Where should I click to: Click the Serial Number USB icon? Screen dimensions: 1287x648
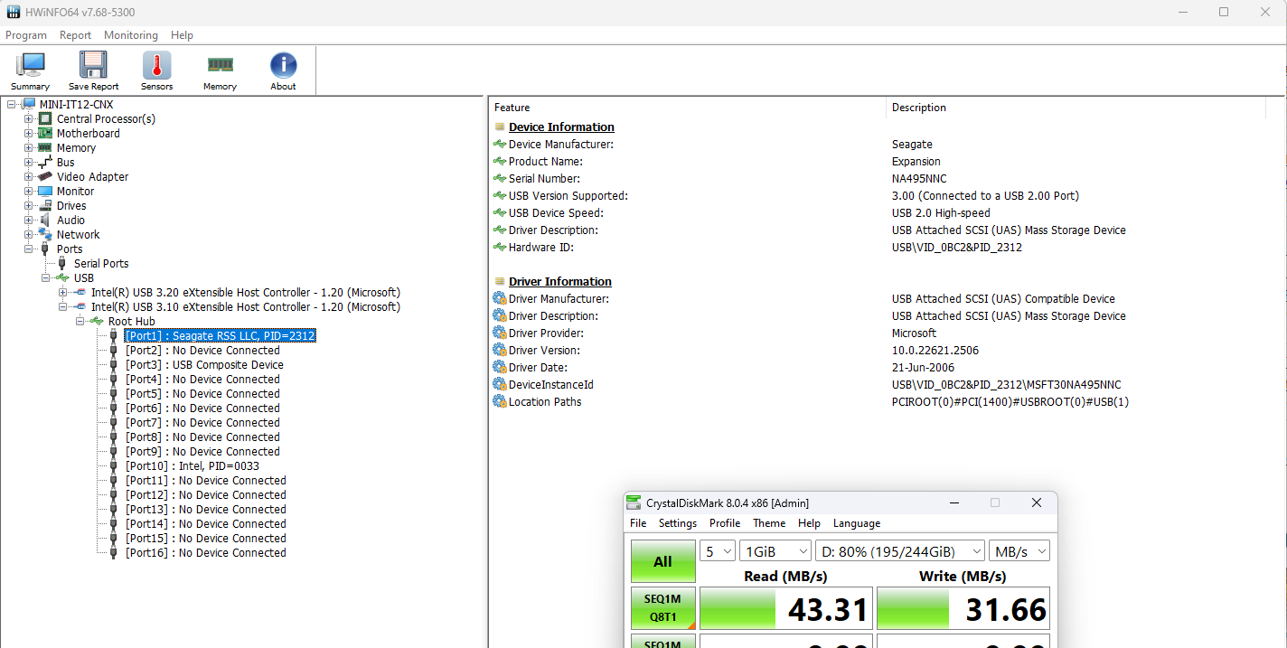coord(499,178)
